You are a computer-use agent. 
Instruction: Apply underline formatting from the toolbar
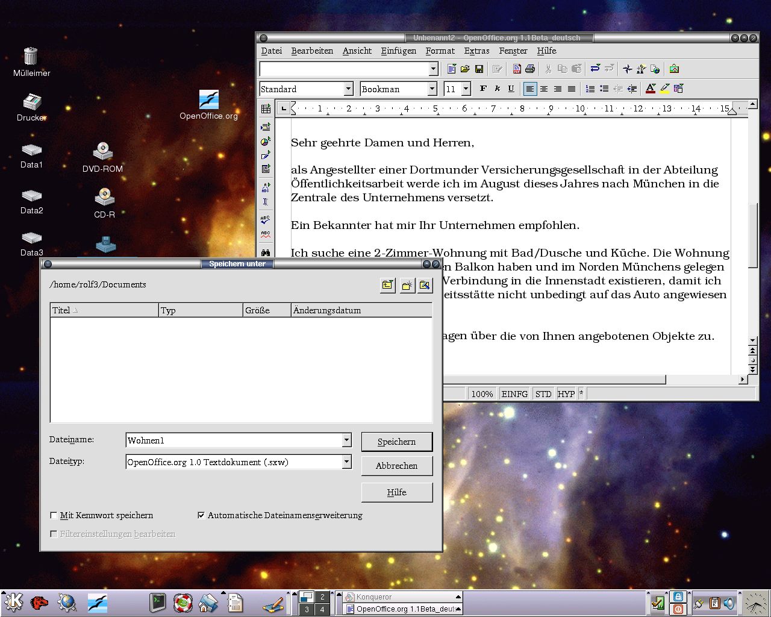point(511,89)
